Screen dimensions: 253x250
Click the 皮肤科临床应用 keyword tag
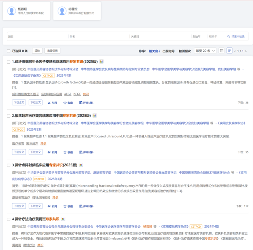[x=52, y=94]
